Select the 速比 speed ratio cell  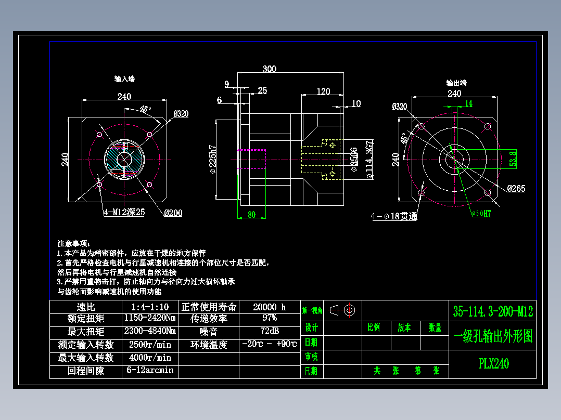(x=84, y=307)
